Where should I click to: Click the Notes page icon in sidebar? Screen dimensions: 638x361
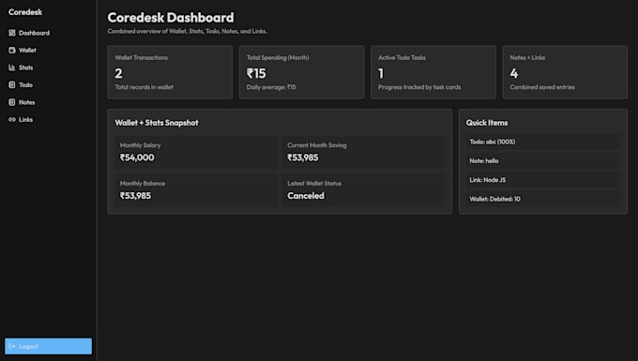12,102
